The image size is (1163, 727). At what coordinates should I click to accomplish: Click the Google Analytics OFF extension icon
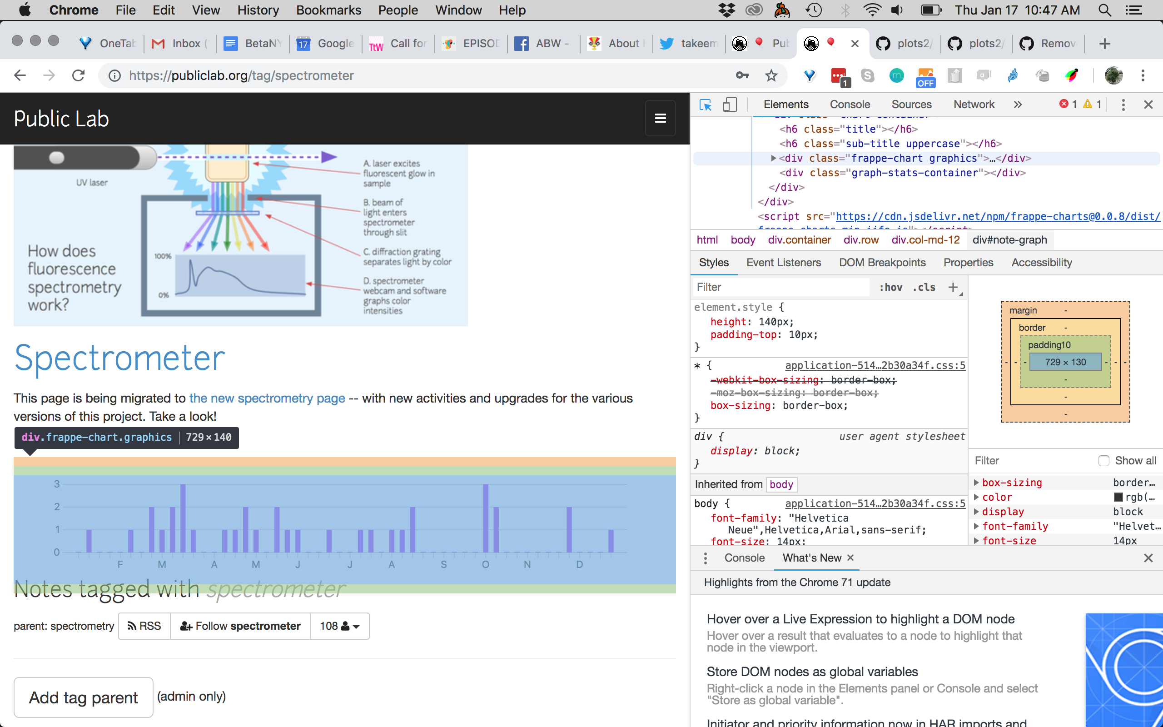point(925,75)
